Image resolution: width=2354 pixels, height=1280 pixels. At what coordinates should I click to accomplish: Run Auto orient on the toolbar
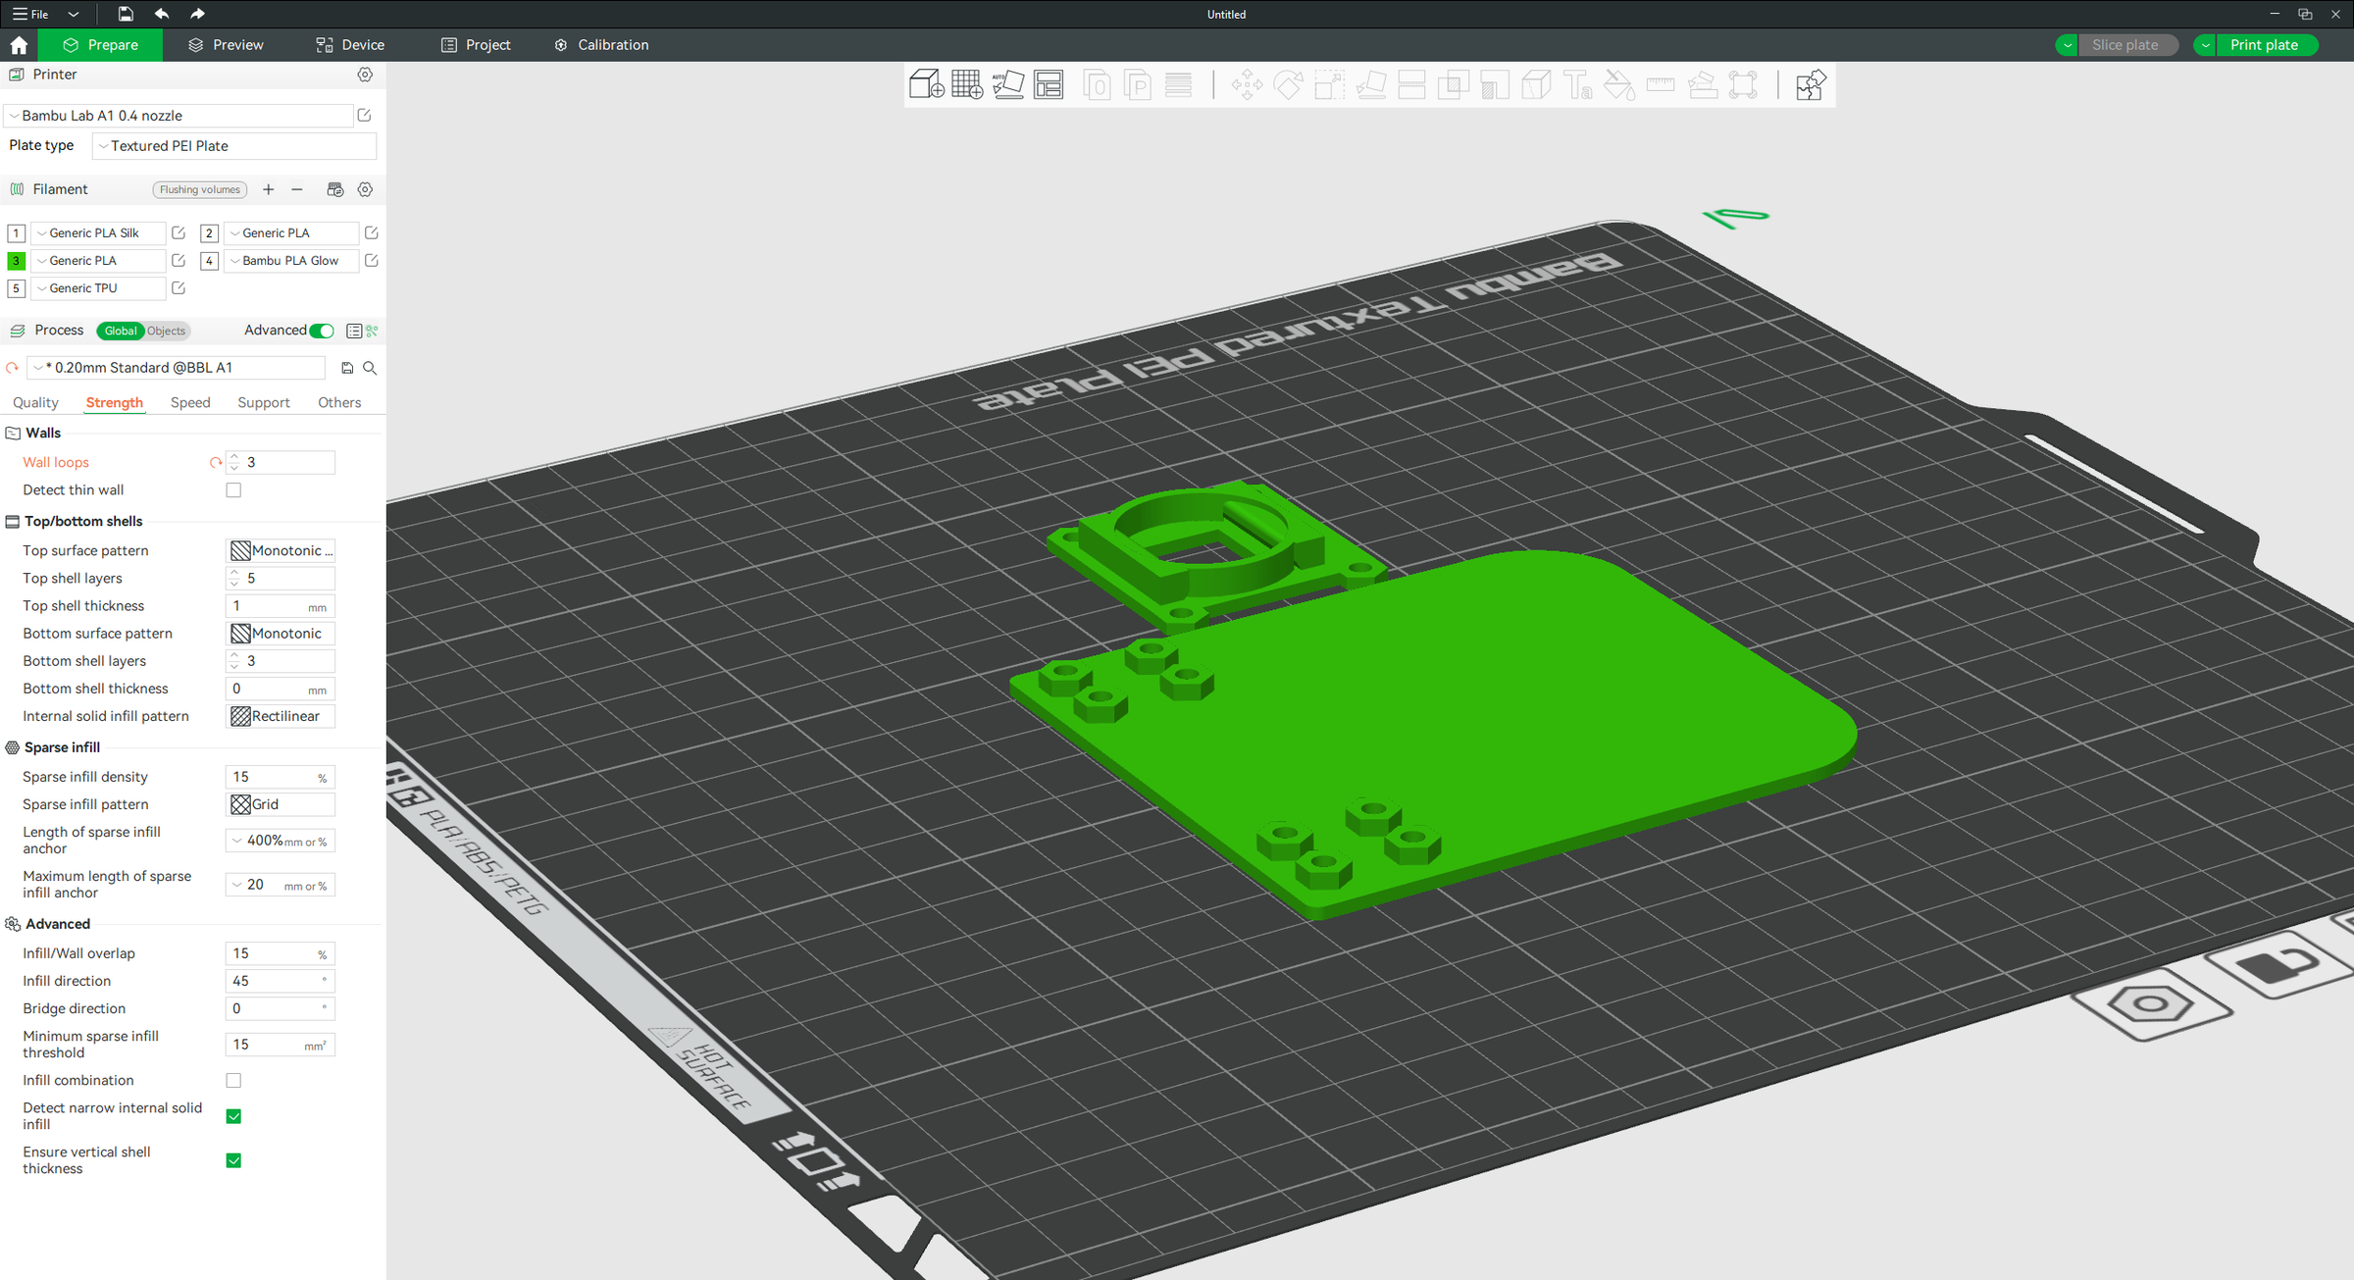(1007, 84)
